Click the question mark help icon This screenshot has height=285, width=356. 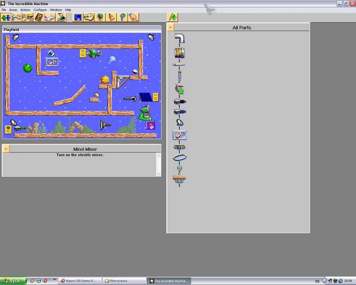(122, 17)
